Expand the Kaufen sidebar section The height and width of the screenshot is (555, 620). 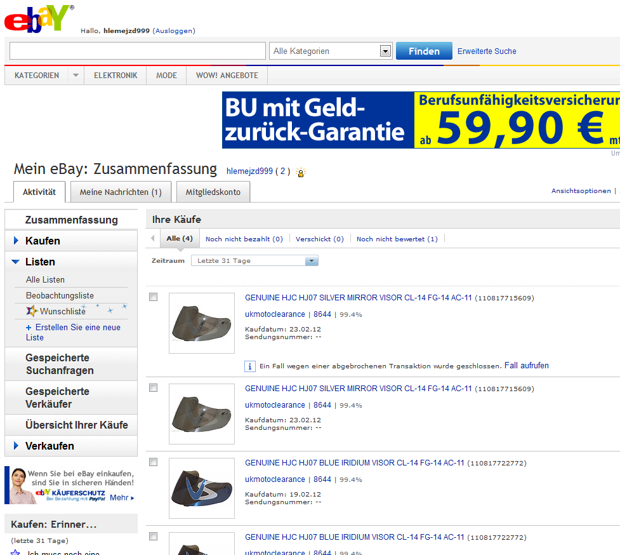[16, 241]
